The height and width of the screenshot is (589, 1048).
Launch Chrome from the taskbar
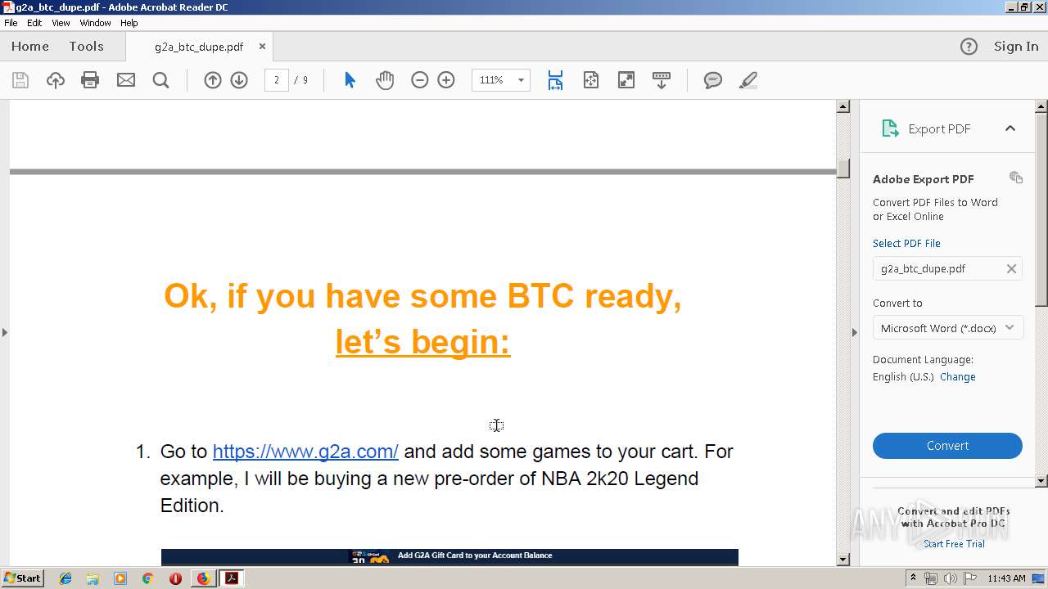click(x=148, y=578)
